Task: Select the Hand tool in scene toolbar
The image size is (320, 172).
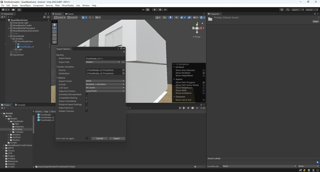Action: coord(54,25)
